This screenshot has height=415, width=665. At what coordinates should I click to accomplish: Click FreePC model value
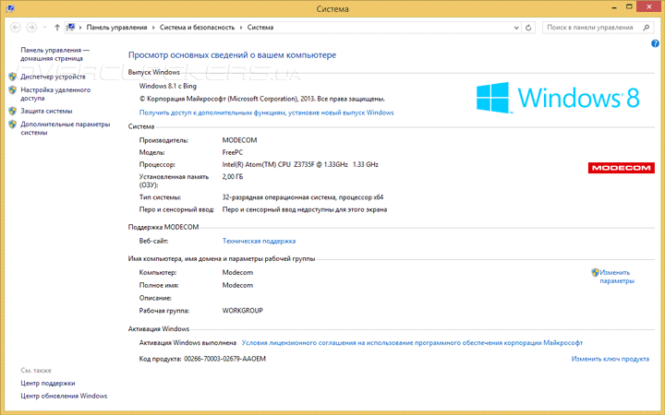pyautogui.click(x=233, y=152)
